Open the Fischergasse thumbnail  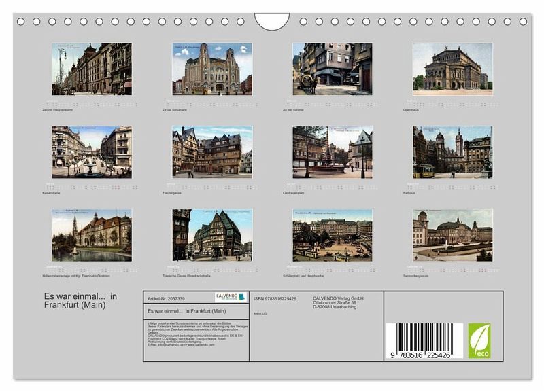pyautogui.click(x=212, y=152)
